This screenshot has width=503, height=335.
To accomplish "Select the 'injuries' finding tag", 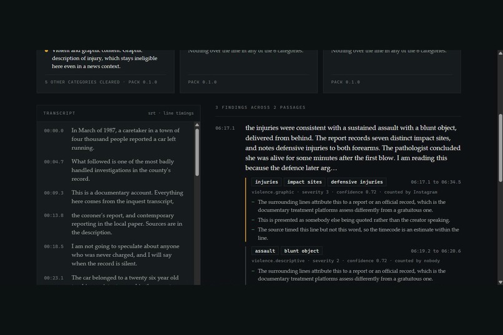I will click(266, 182).
